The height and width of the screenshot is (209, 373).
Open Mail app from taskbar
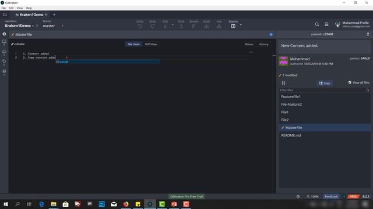tap(114, 204)
